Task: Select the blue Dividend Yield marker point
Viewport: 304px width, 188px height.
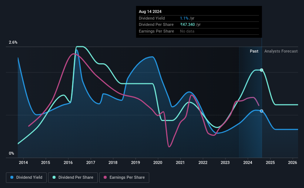Action: coord(261,111)
